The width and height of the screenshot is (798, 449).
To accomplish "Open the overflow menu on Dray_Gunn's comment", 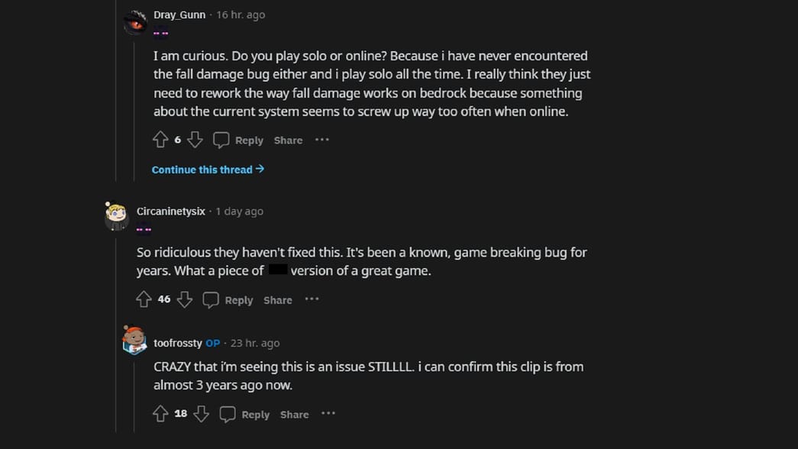I will coord(321,140).
